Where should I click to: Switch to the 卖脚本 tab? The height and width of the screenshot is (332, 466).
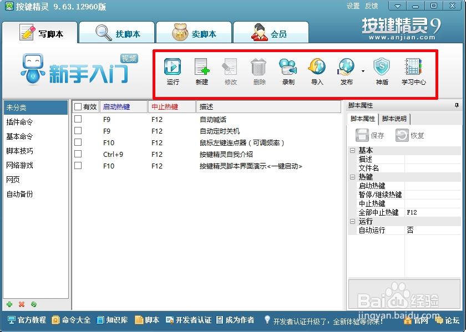(x=194, y=32)
